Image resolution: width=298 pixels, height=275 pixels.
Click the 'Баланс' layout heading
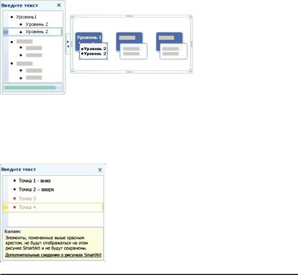12,231
